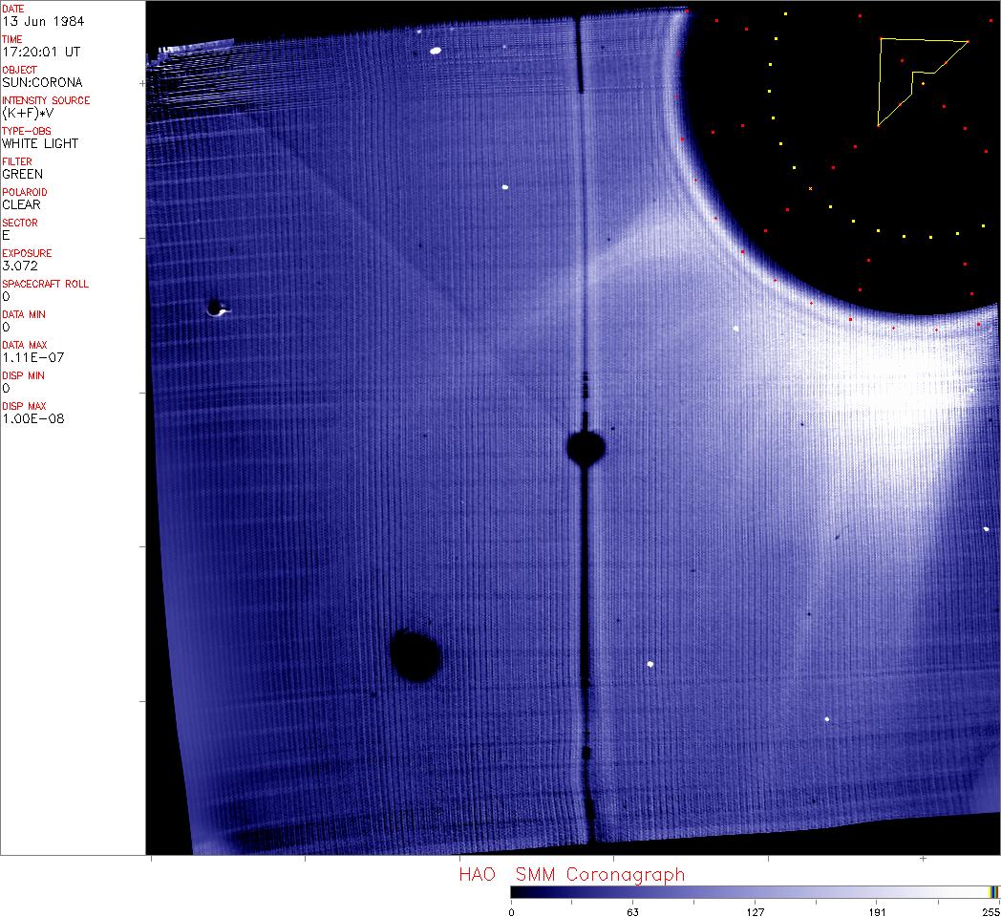Select the 13 Jun 1984 date value
The width and height of the screenshot is (1001, 917).
[33, 21]
